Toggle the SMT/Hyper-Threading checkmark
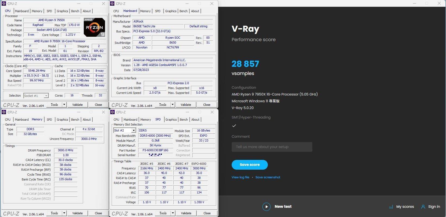This screenshot has width=446, height=217. (234, 126)
